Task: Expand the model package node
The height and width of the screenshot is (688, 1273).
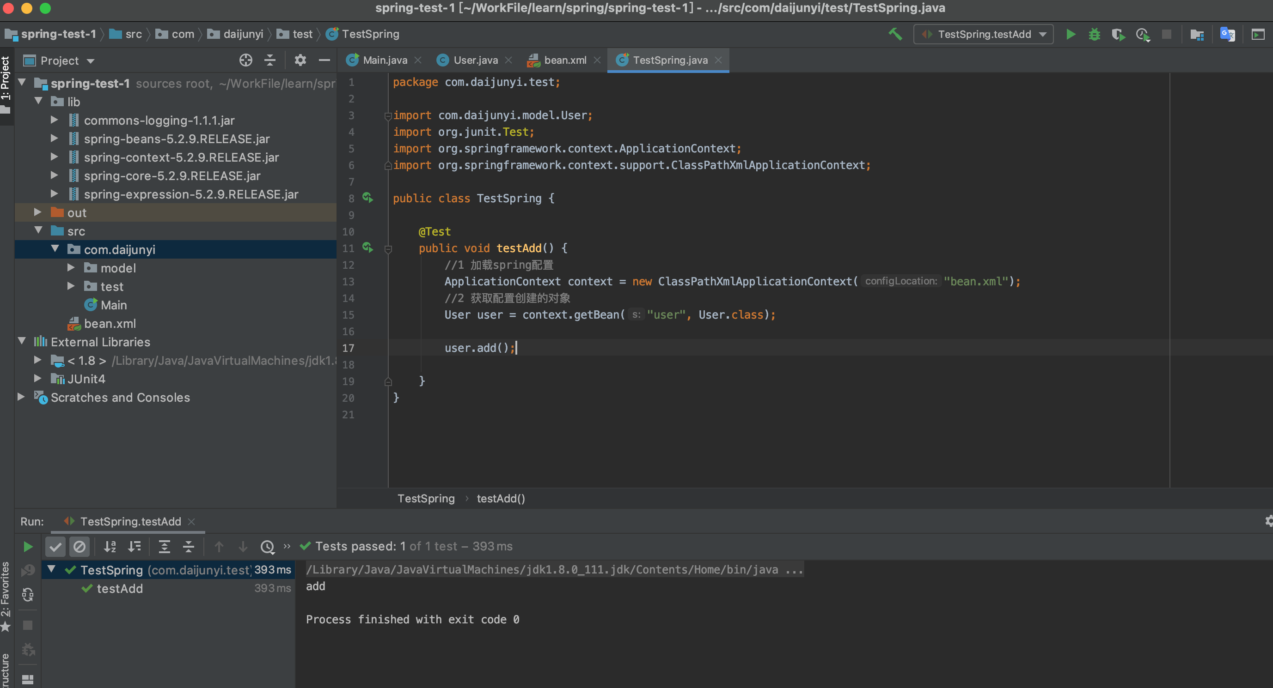Action: pyautogui.click(x=71, y=267)
